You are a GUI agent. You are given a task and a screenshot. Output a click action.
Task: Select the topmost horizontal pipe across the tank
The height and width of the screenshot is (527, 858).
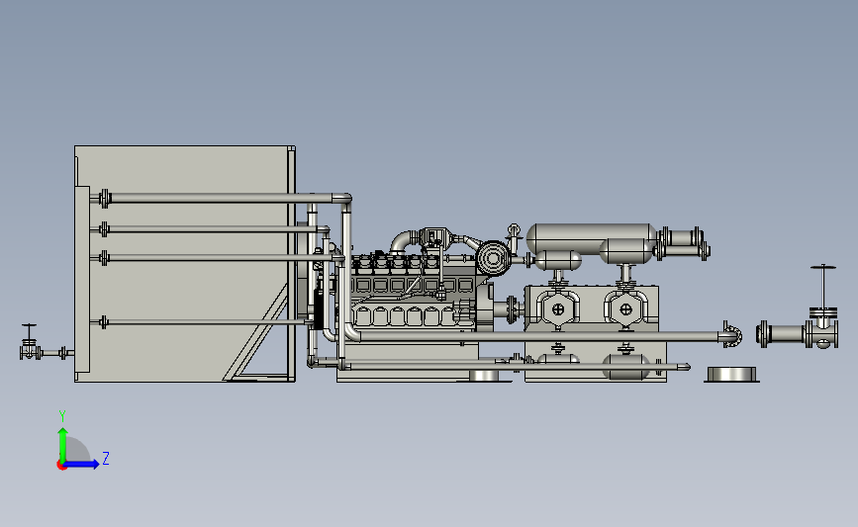tap(222, 198)
